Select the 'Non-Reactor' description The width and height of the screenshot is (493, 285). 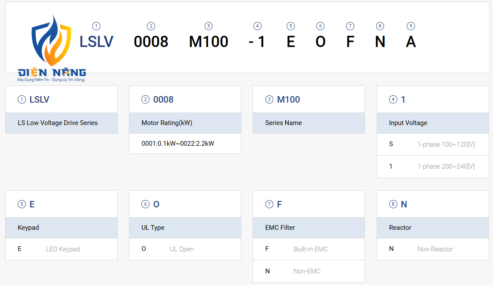tap(435, 249)
